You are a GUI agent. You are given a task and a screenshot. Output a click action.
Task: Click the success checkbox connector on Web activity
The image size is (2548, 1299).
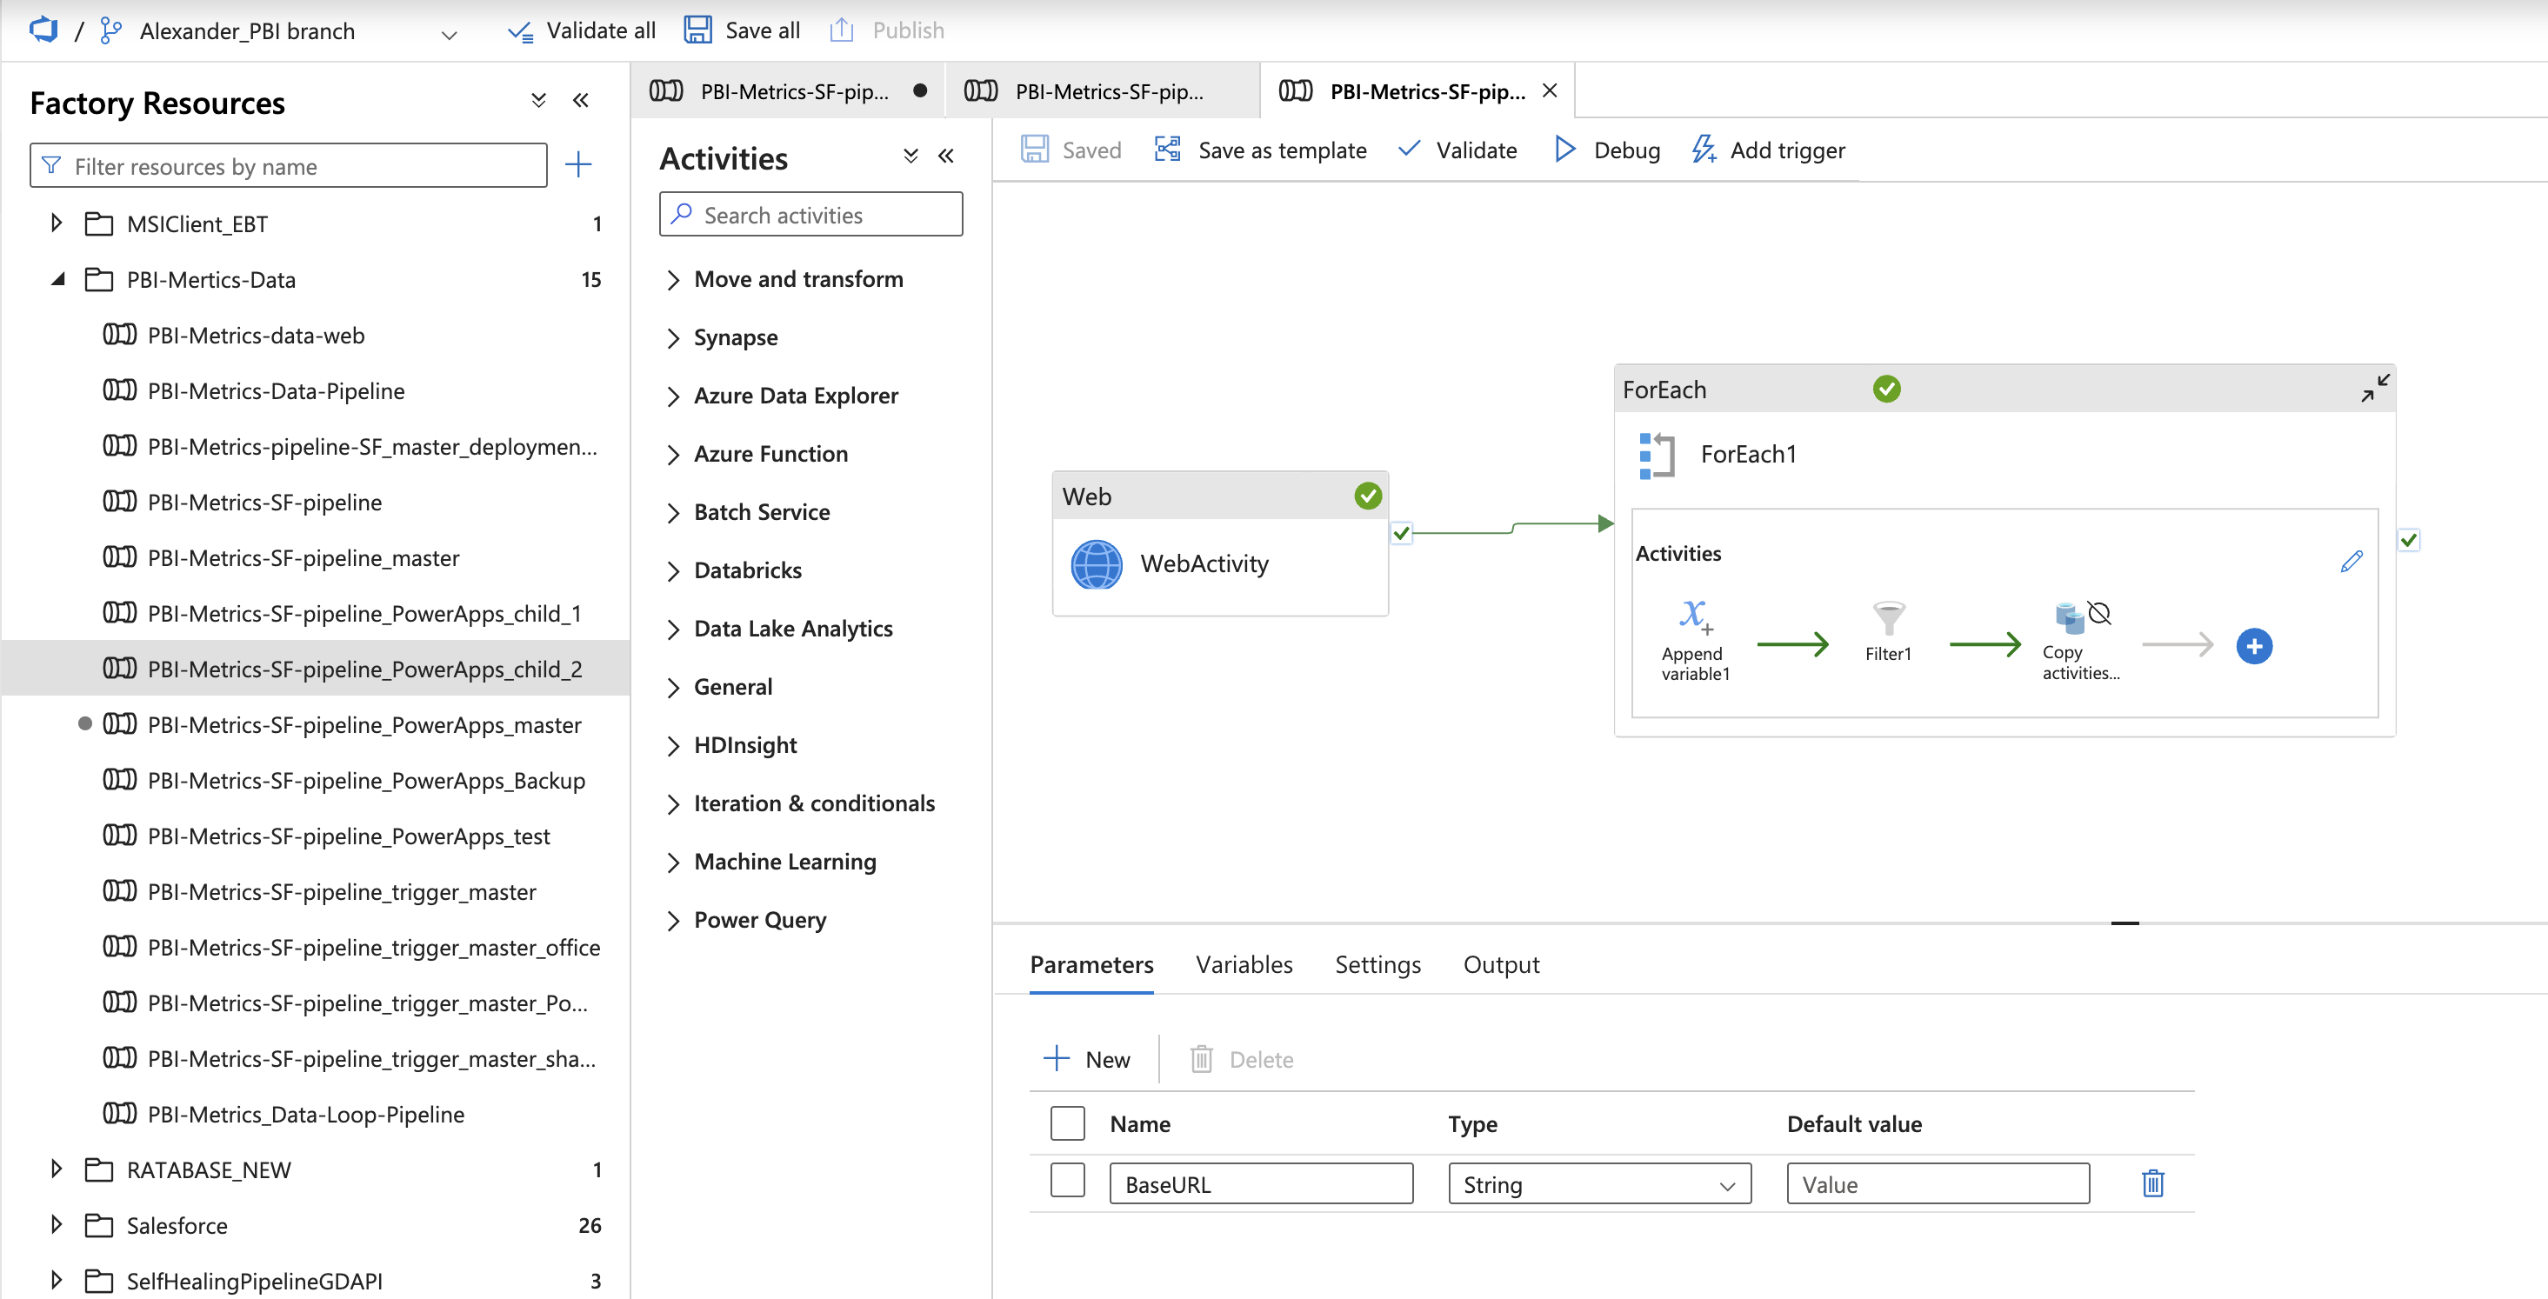(1401, 533)
